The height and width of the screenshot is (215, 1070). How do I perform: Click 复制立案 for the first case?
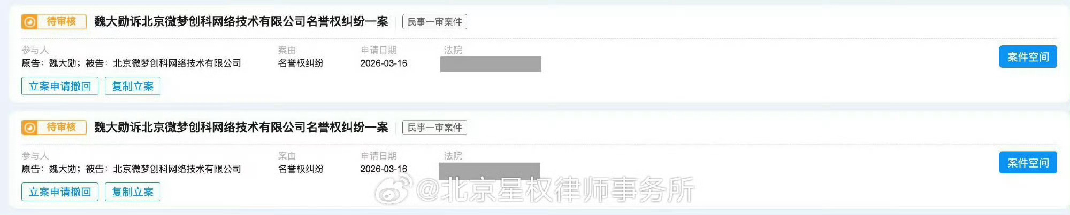(133, 86)
